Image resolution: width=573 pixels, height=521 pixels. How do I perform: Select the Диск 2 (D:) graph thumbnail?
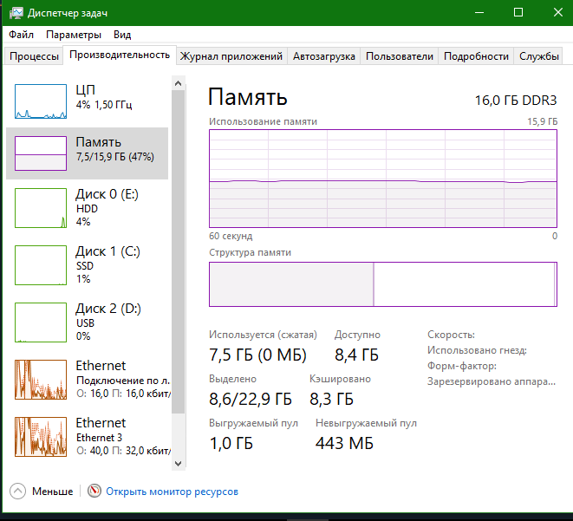[41, 322]
